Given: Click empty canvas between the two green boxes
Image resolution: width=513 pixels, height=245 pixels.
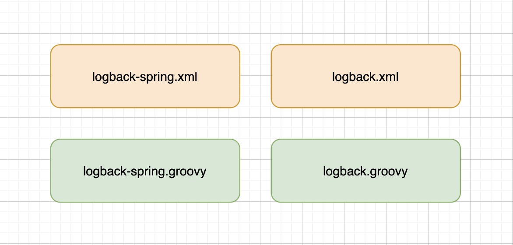Looking at the screenshot, I should click(x=256, y=171).
